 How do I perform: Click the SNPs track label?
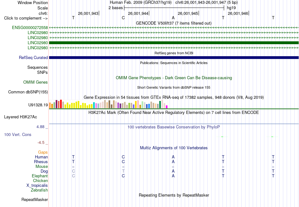(x=42, y=73)
